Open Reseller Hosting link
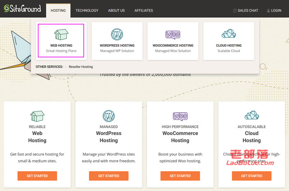The width and height of the screenshot is (289, 191). click(81, 66)
